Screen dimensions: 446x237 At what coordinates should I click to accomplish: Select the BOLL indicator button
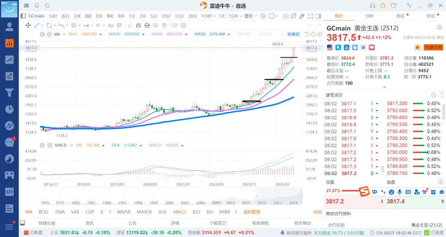[x=44, y=212]
